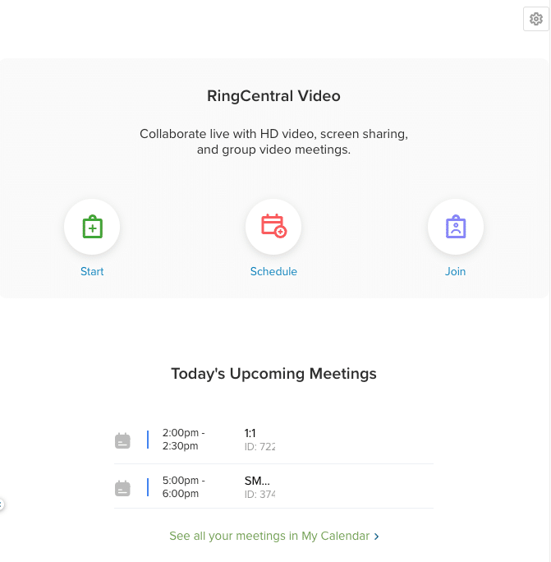Click the handle on the left window edge
The width and height of the screenshot is (551, 562).
(x=2, y=504)
